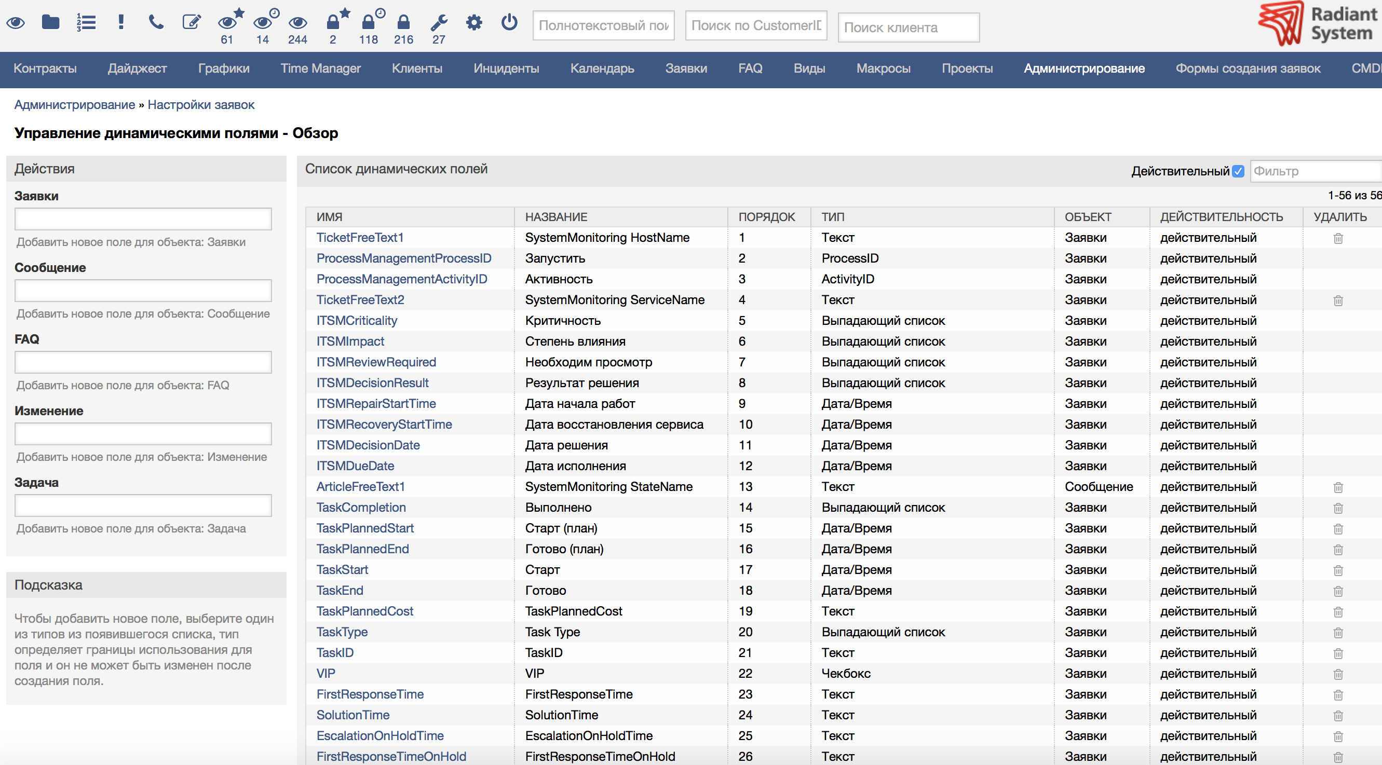Delete the TaskEnd field
1382x765 pixels.
1338,591
